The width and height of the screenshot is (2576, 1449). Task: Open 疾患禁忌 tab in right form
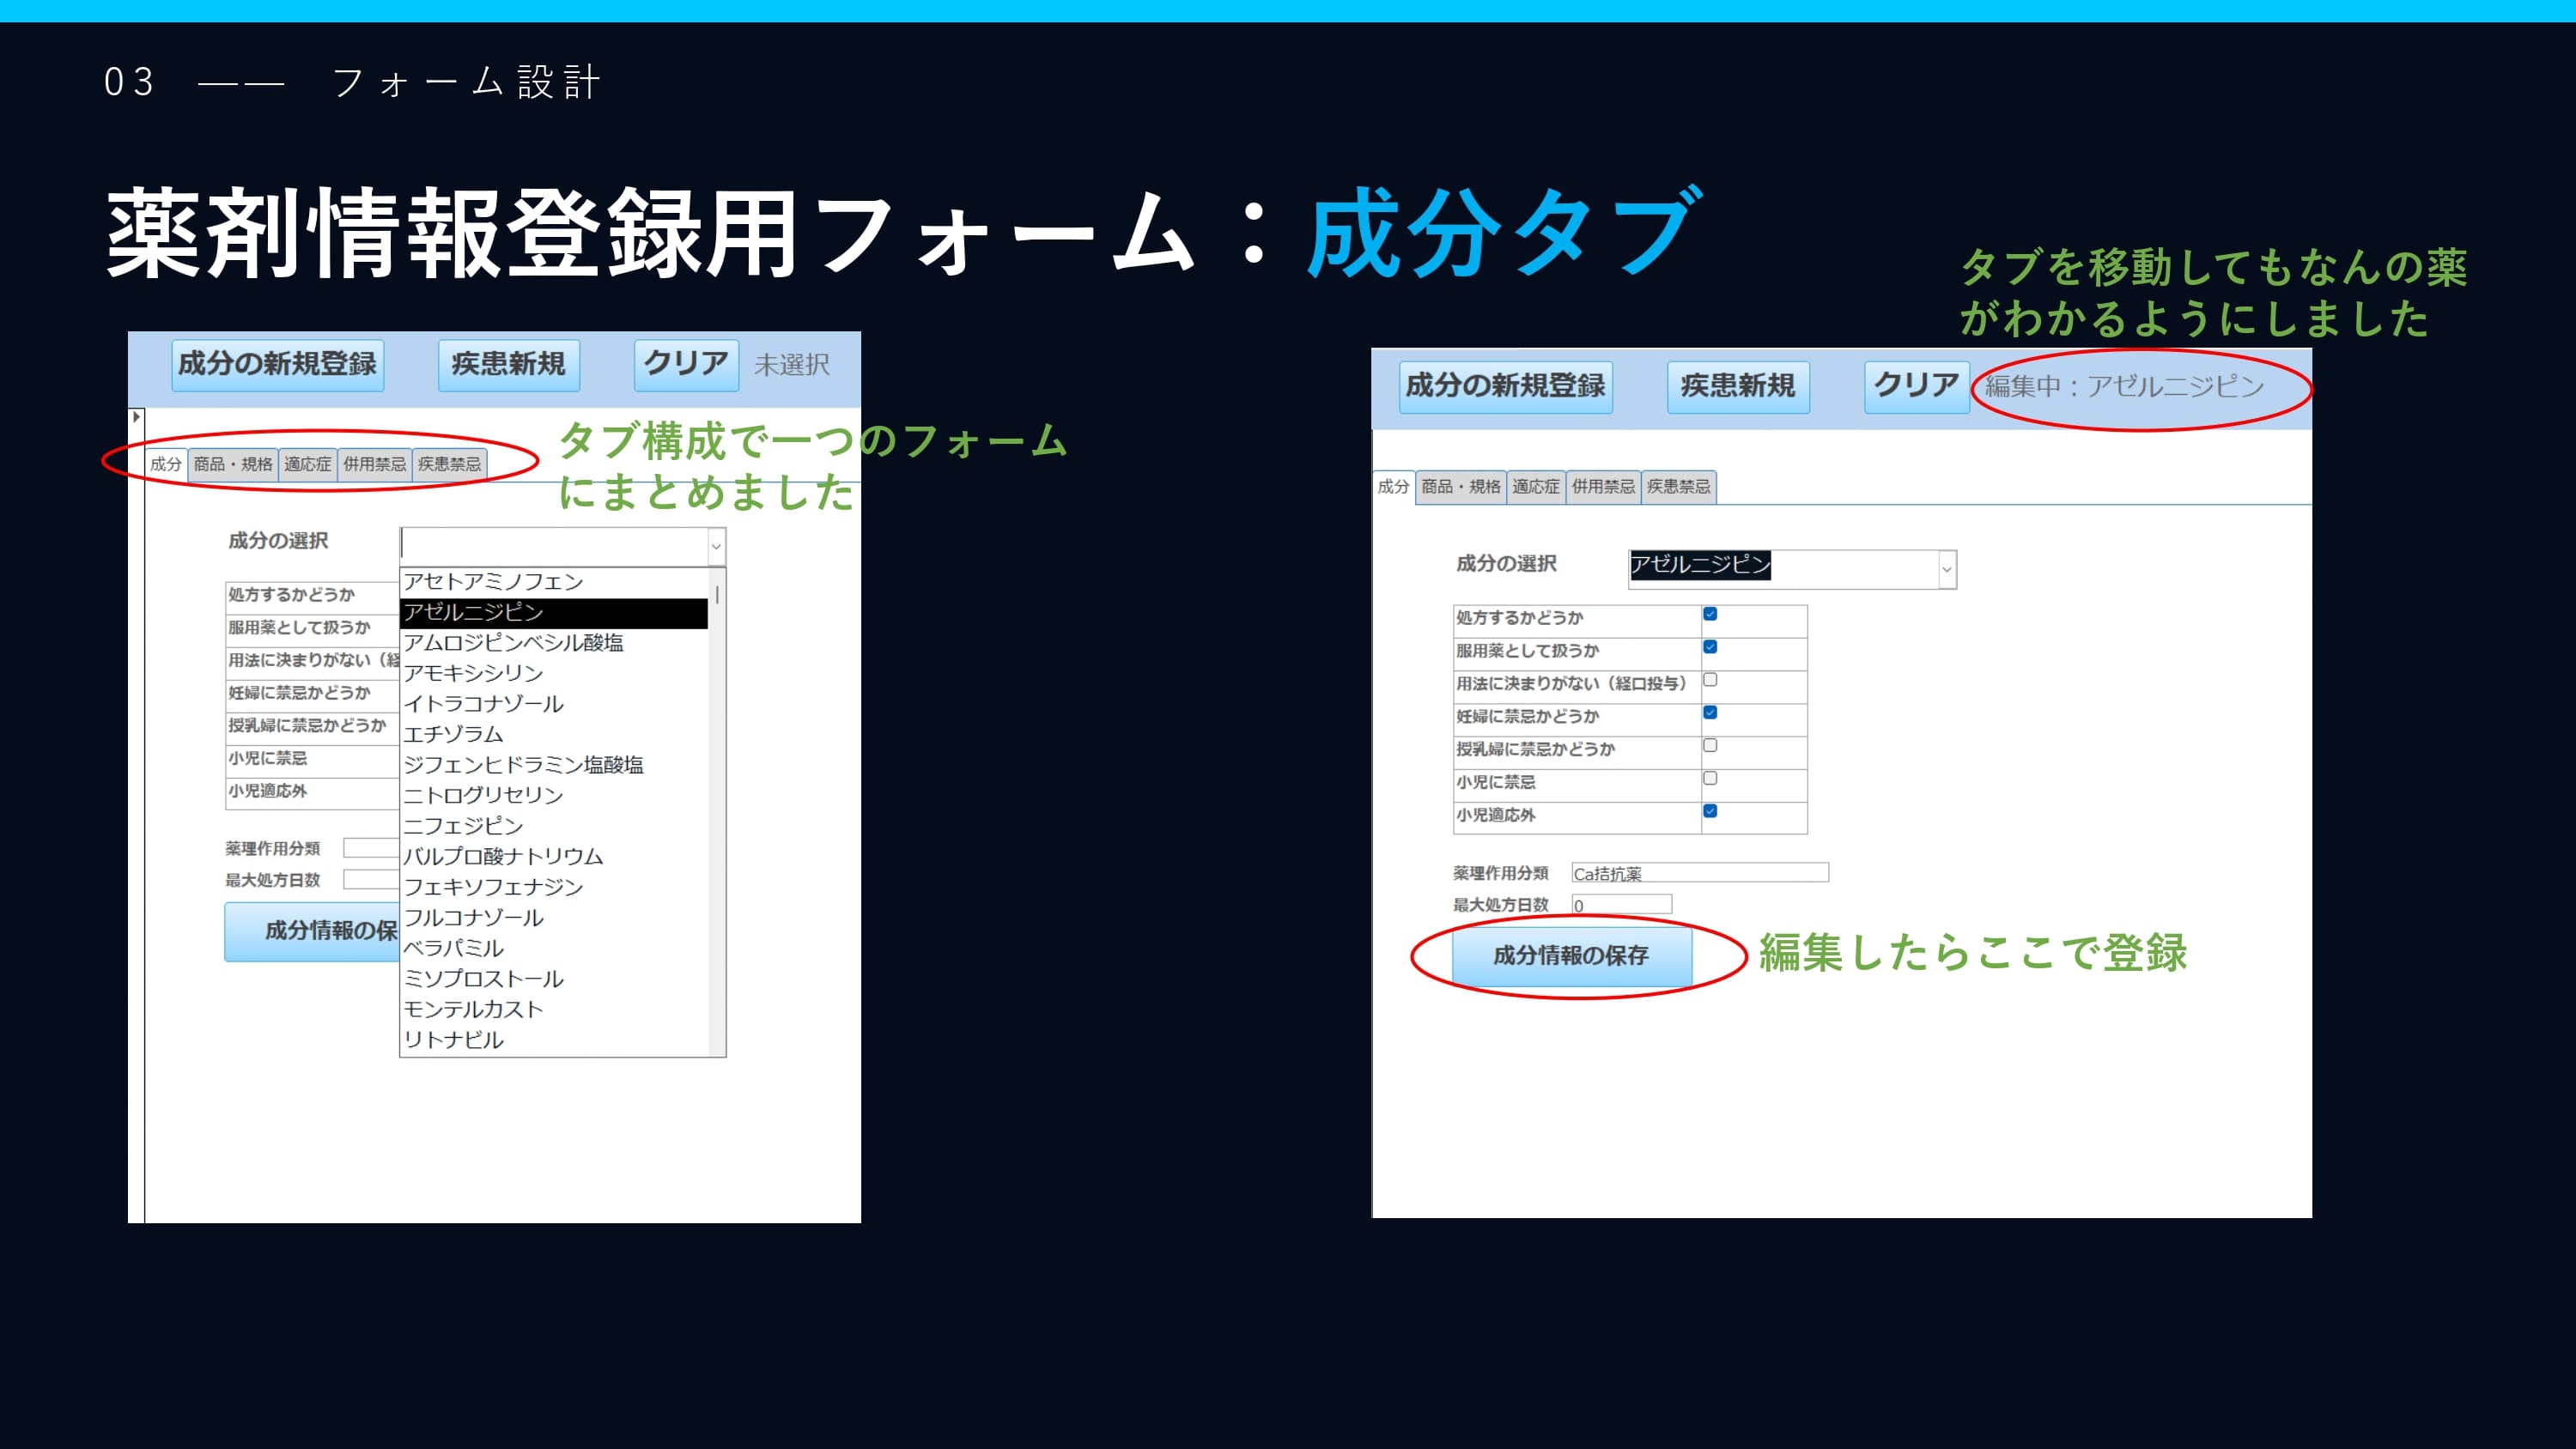tap(1678, 487)
